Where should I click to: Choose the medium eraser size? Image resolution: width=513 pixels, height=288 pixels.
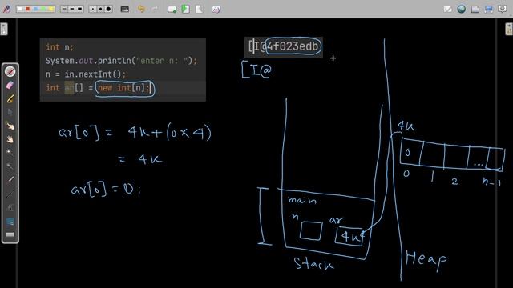[x=101, y=9]
